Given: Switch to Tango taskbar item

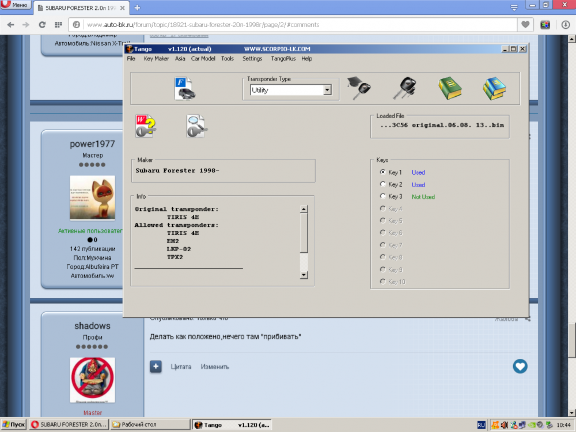Looking at the screenshot, I should point(232,425).
